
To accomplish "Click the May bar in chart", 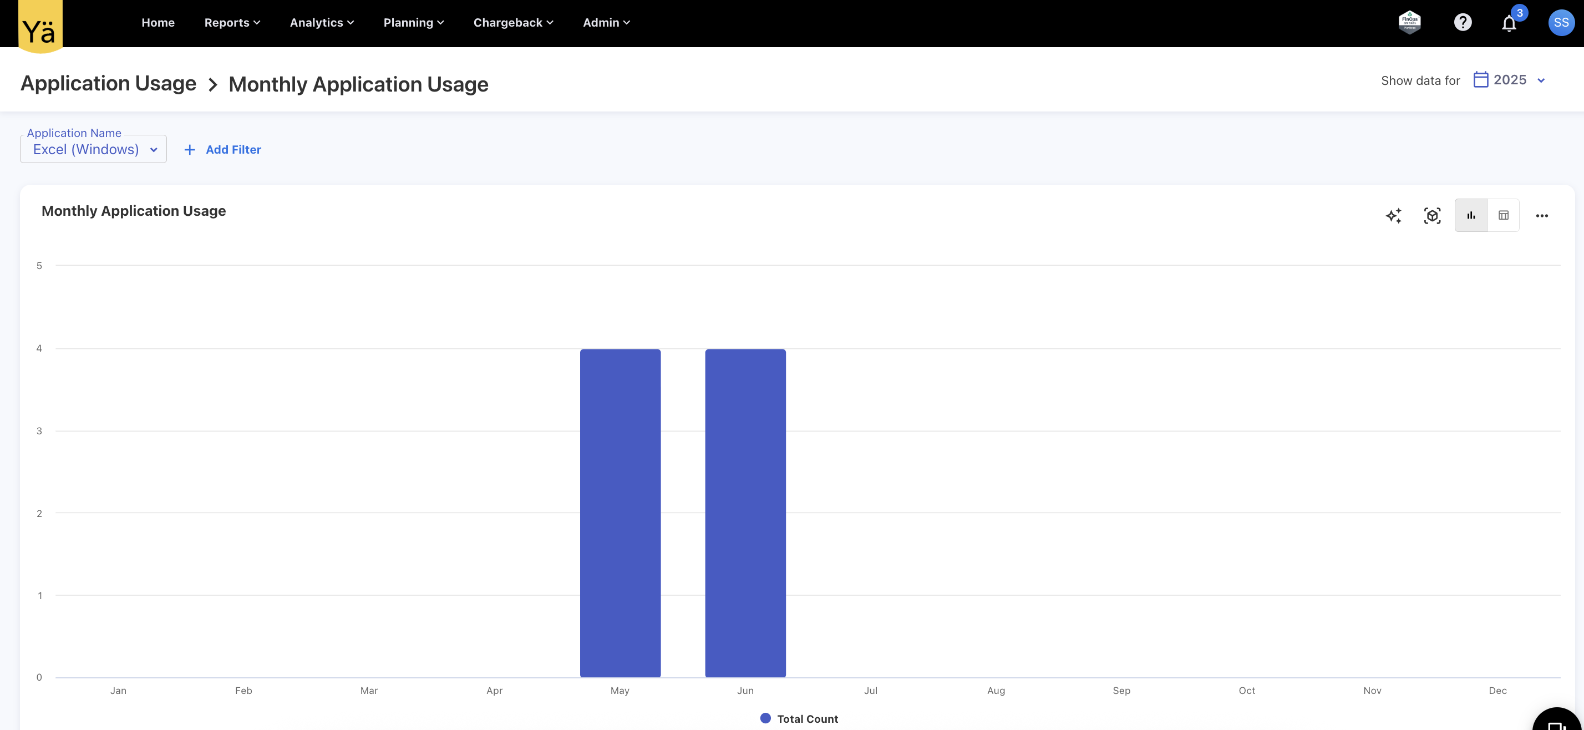I will 620,513.
